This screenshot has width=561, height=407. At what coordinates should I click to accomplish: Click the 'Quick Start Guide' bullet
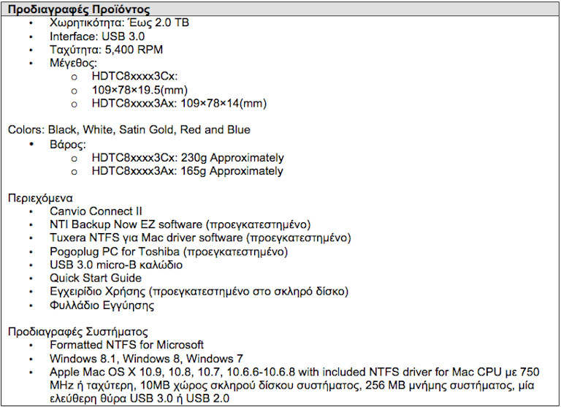pos(96,278)
